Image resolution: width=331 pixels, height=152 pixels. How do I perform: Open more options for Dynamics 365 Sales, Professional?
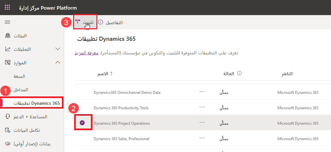[202, 138]
